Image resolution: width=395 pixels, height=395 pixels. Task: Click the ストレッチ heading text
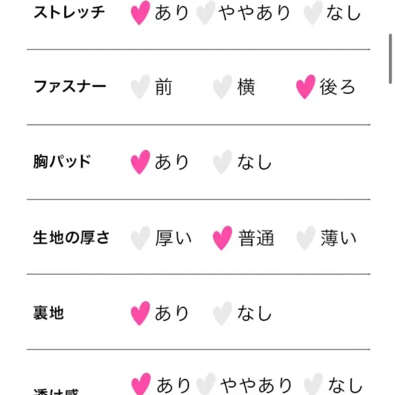[69, 13]
